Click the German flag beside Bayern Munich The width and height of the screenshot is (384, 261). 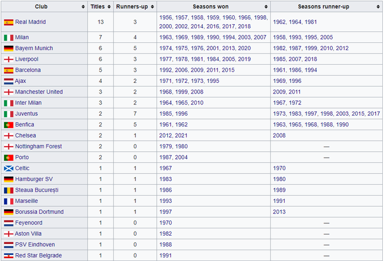click(8, 48)
